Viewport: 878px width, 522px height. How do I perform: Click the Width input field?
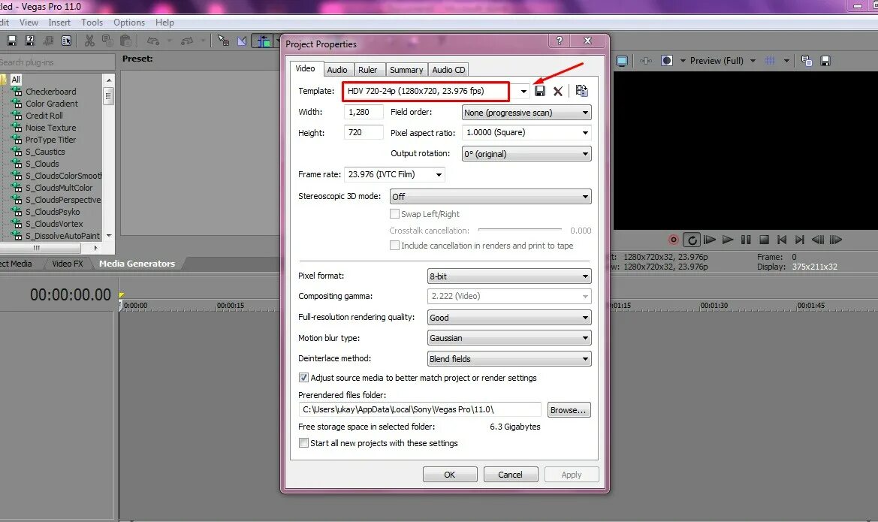(364, 112)
